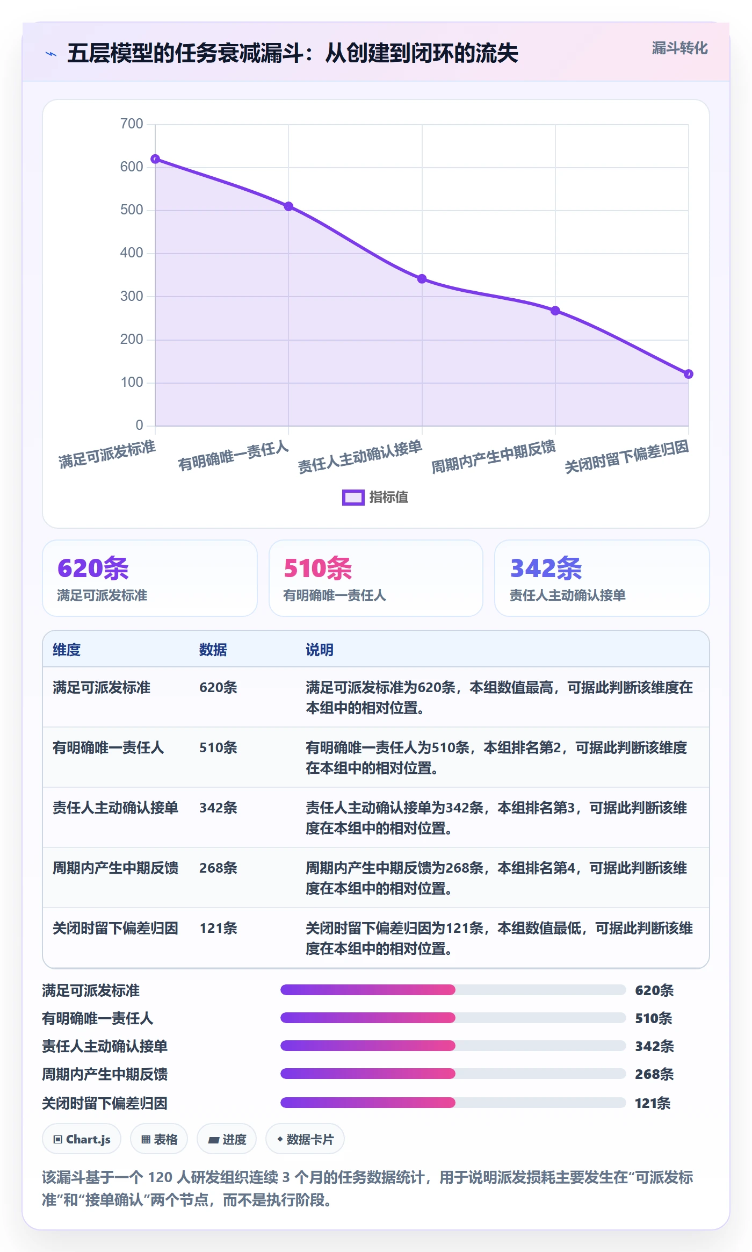Click the Chart.js tag's square icon

point(58,1139)
